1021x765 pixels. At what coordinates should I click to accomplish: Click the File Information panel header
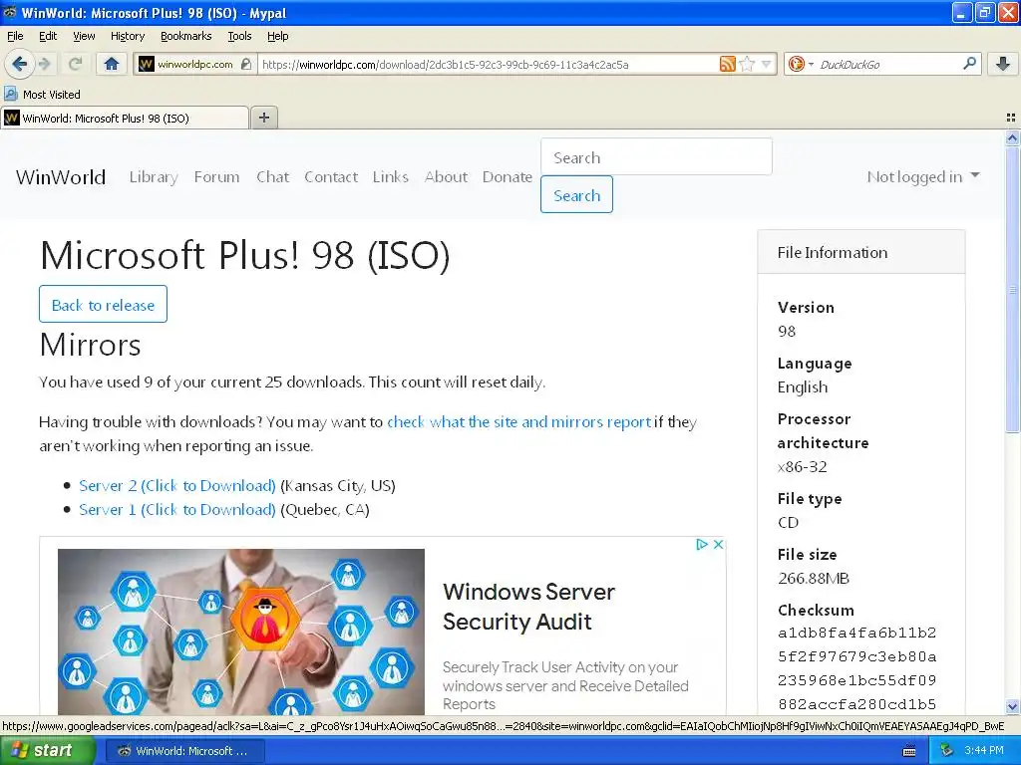click(x=860, y=252)
